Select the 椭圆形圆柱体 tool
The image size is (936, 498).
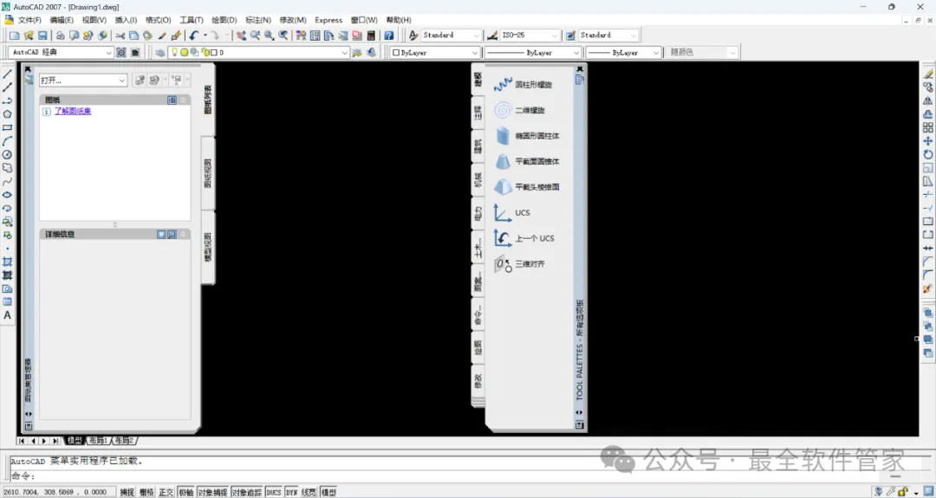[527, 136]
